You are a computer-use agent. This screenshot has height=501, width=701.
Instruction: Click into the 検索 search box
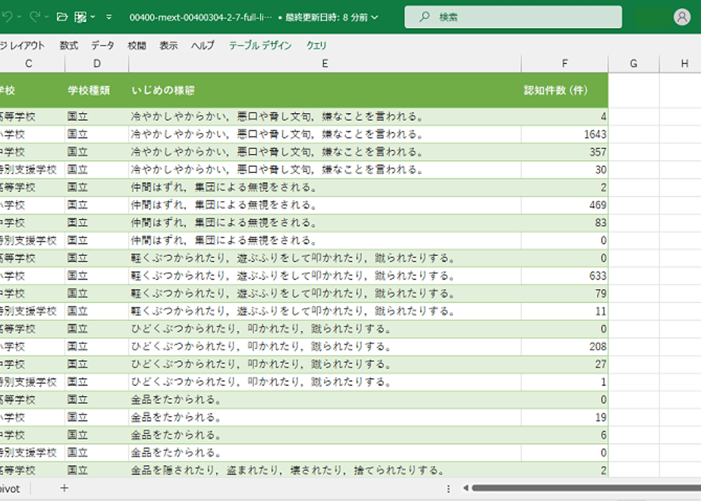pos(513,17)
